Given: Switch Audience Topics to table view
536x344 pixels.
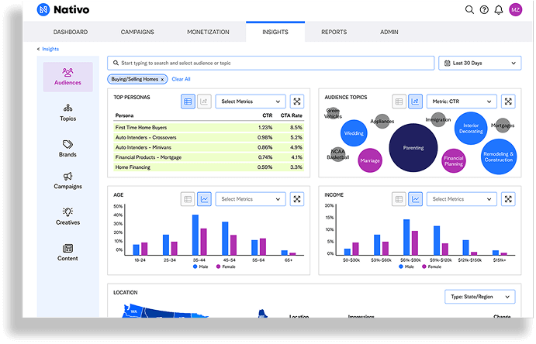Looking at the screenshot, I should [x=399, y=101].
